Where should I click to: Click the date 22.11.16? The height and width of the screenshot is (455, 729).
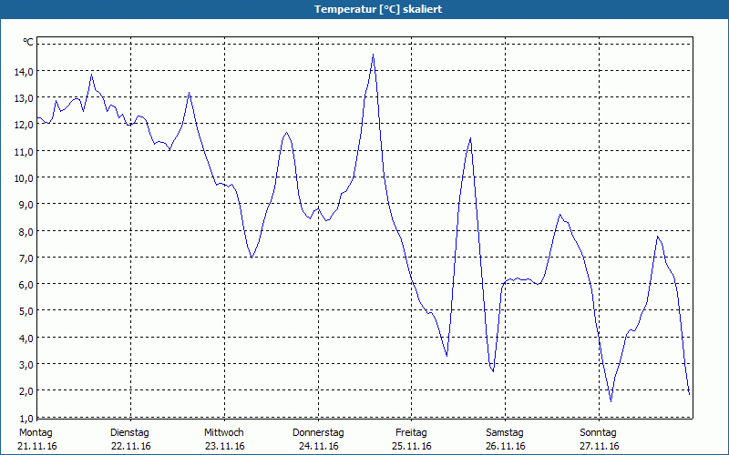pyautogui.click(x=131, y=446)
